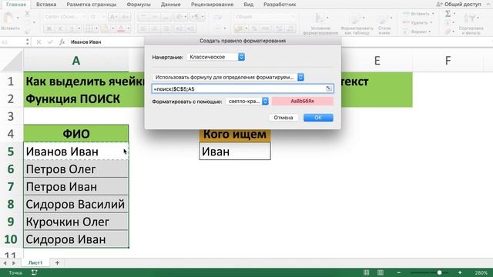Select row 7 header
493x277 pixels.
click(11, 186)
